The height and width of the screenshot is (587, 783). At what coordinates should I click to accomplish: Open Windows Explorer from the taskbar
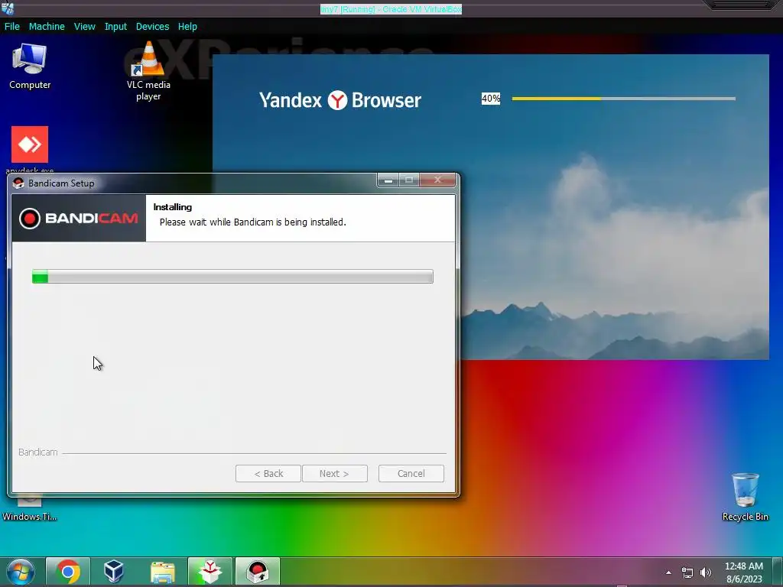pyautogui.click(x=162, y=572)
